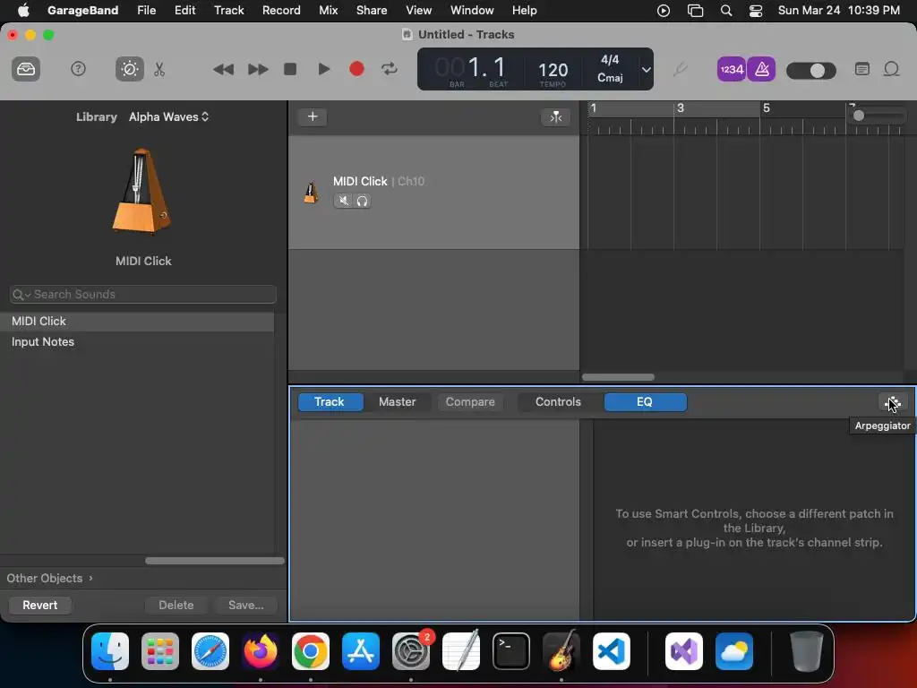Open the LCD display mode dropdown arrow
The height and width of the screenshot is (688, 917).
[647, 69]
